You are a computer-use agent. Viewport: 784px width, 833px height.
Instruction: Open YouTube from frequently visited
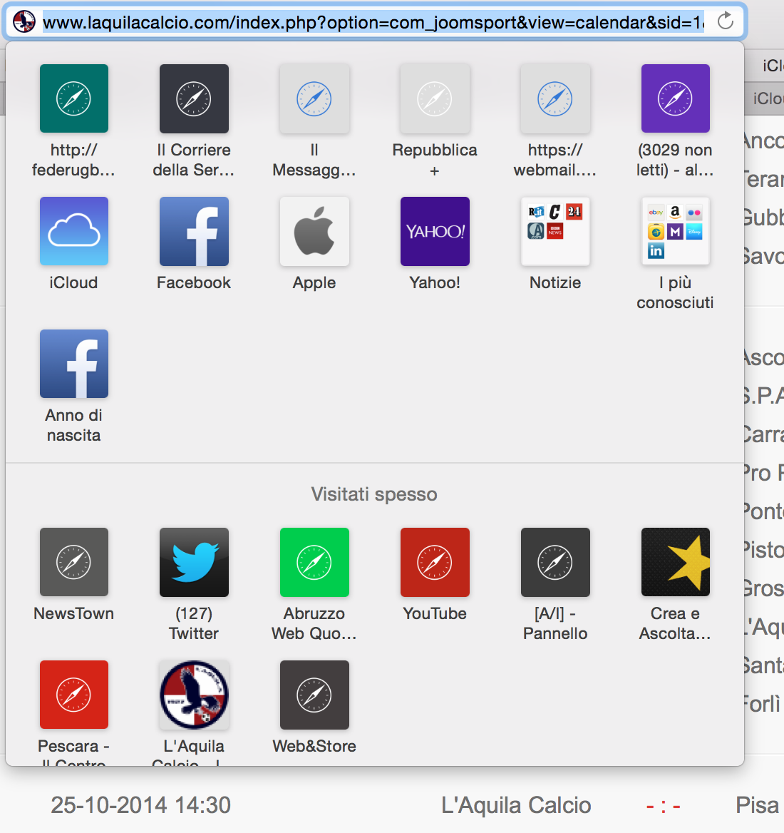point(435,562)
